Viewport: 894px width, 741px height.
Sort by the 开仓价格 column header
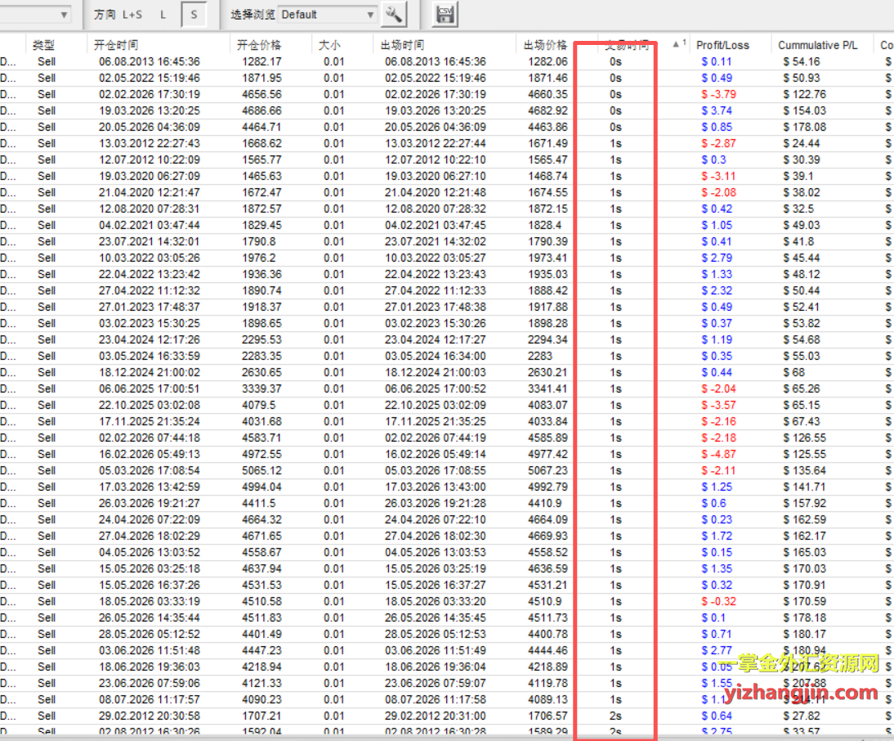[x=259, y=45]
